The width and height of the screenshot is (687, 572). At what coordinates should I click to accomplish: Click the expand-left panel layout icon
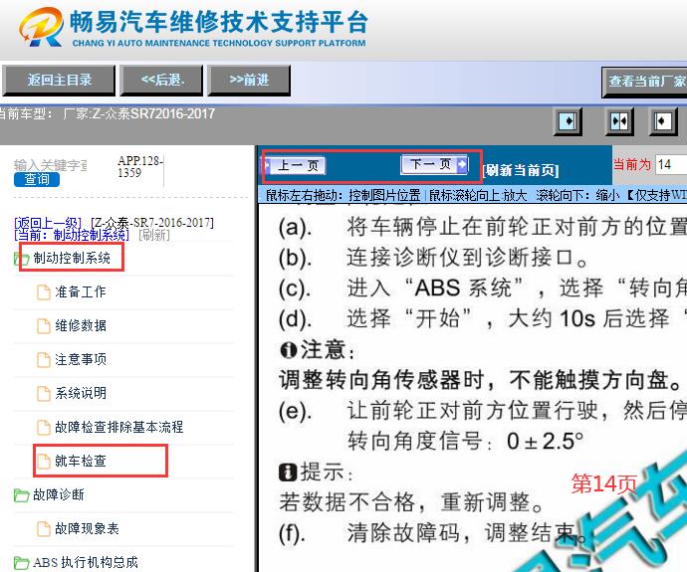[663, 120]
